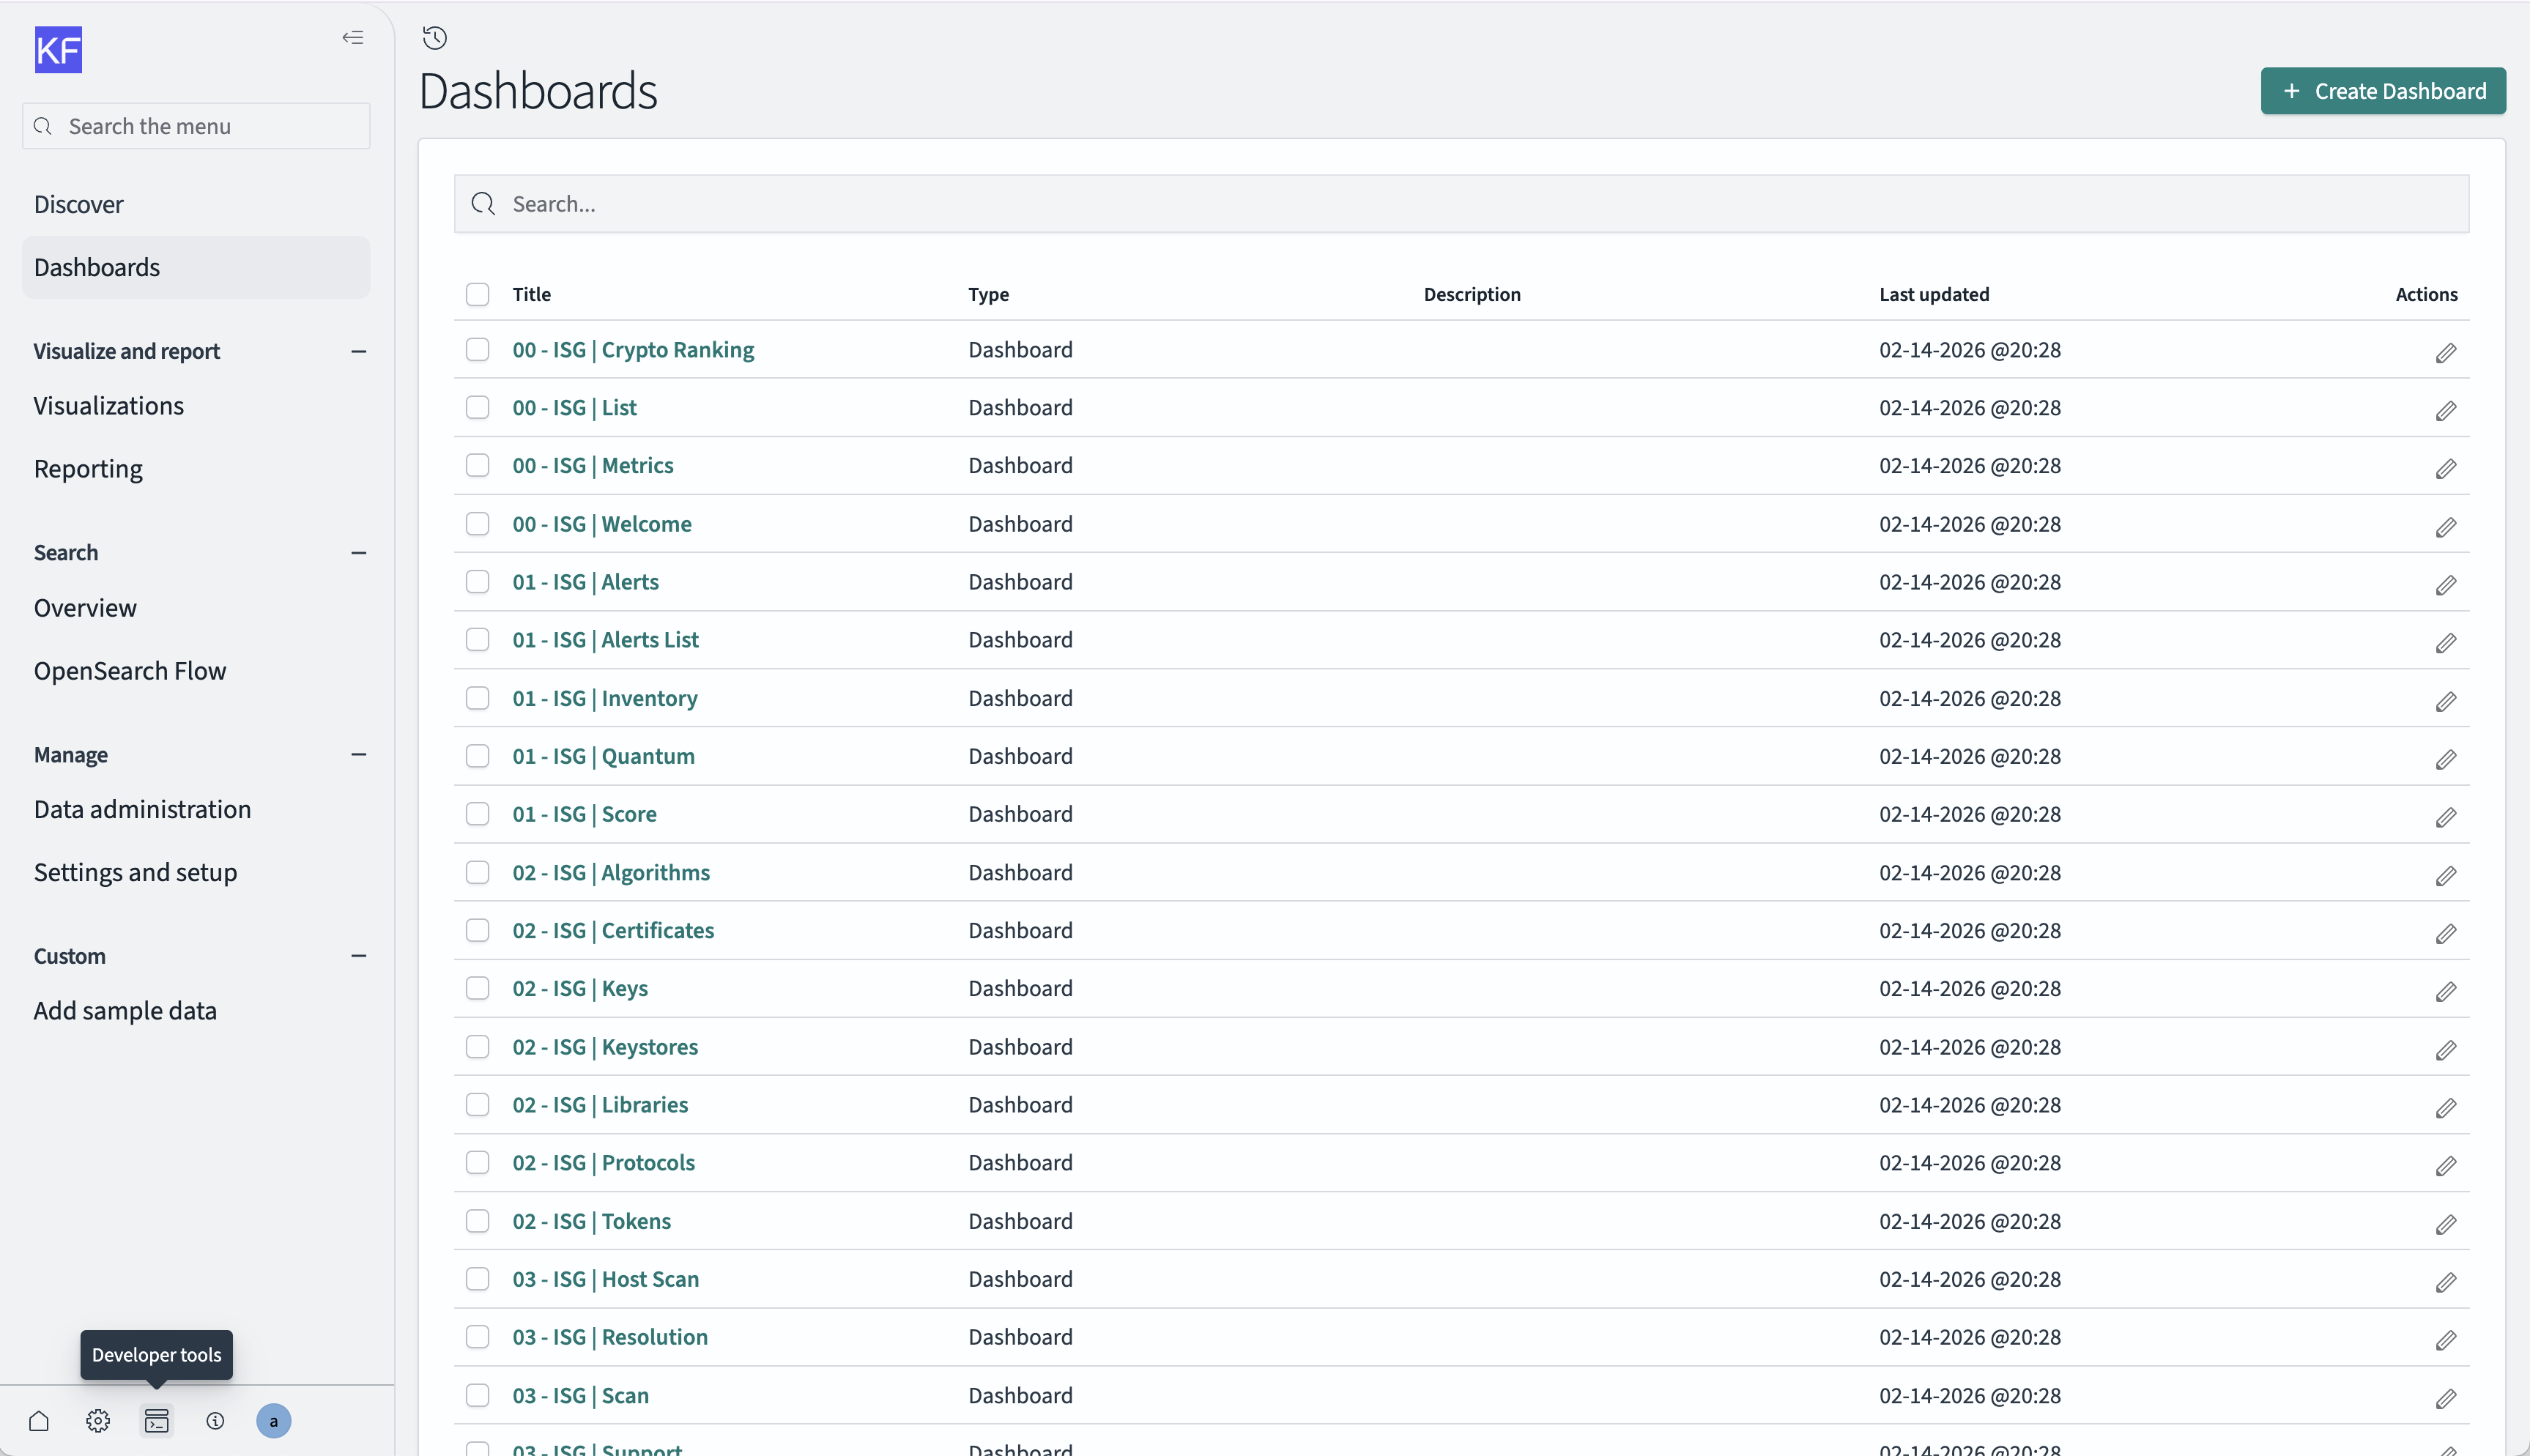Open the user account avatar
This screenshot has height=1456, width=2530.
tap(273, 1421)
